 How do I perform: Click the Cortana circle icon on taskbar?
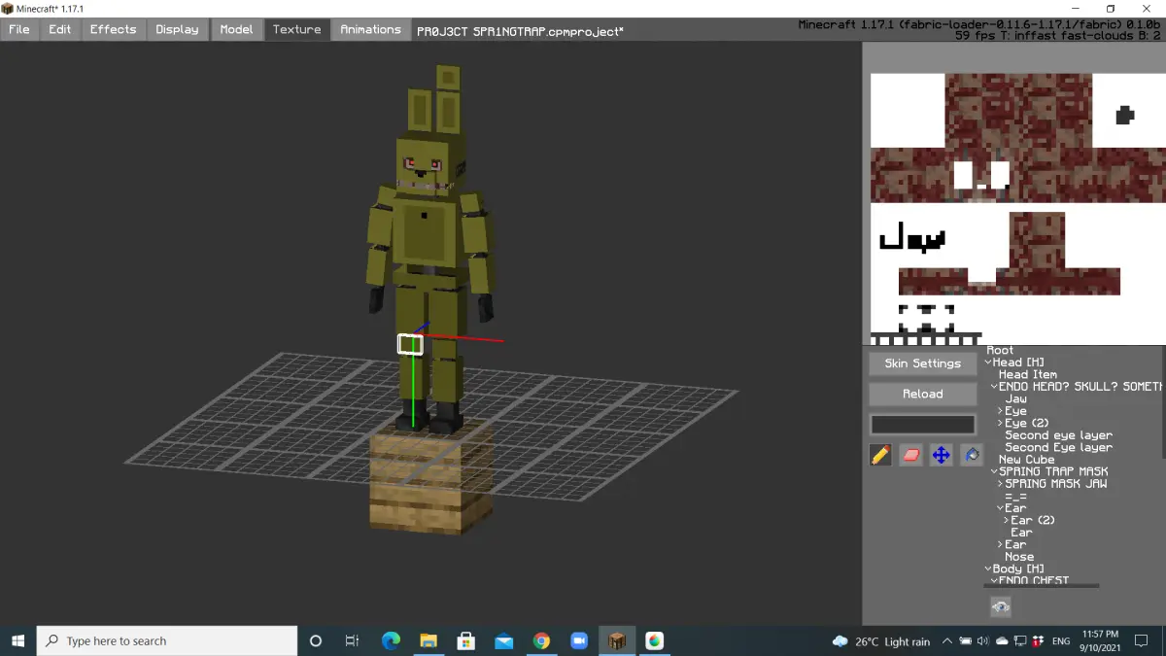click(316, 640)
